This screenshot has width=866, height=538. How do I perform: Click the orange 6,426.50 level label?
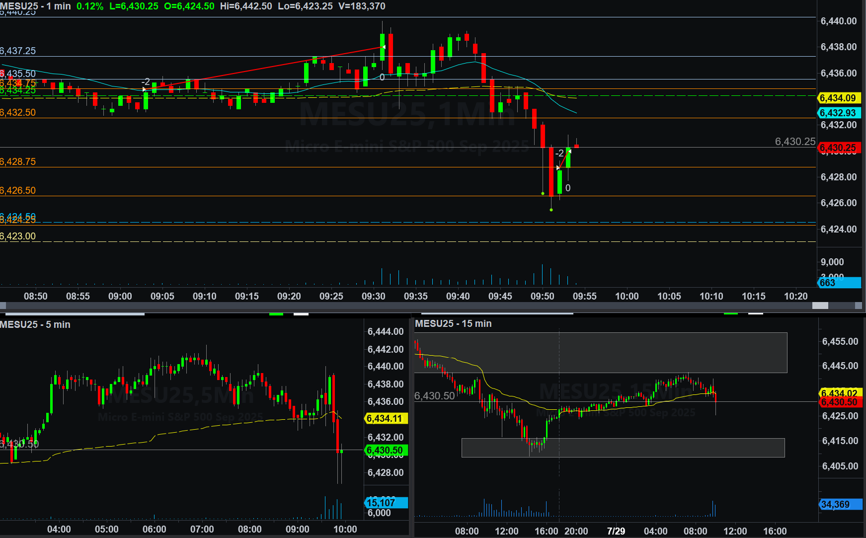pos(18,190)
